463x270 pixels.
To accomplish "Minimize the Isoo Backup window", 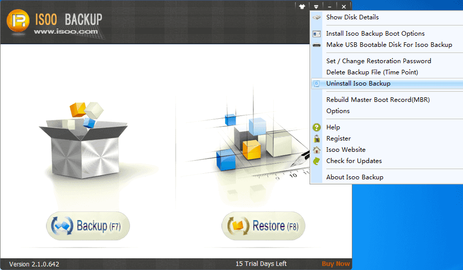I will [330, 7].
